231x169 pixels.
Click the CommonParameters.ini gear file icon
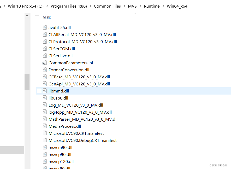[44, 63]
